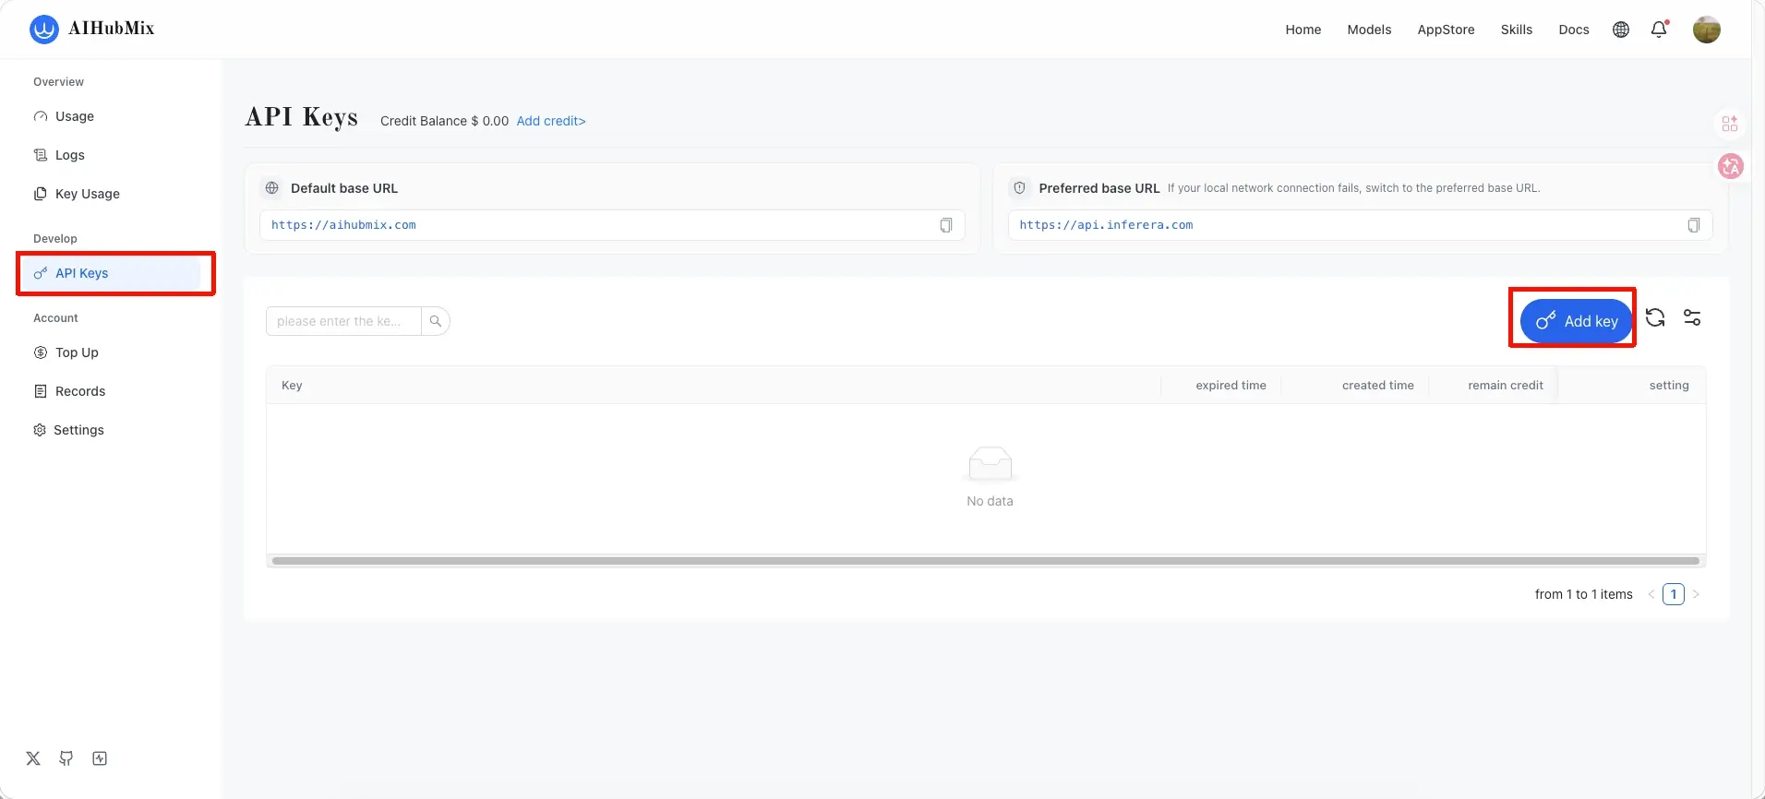Click the No data placeholder text

coord(990,501)
